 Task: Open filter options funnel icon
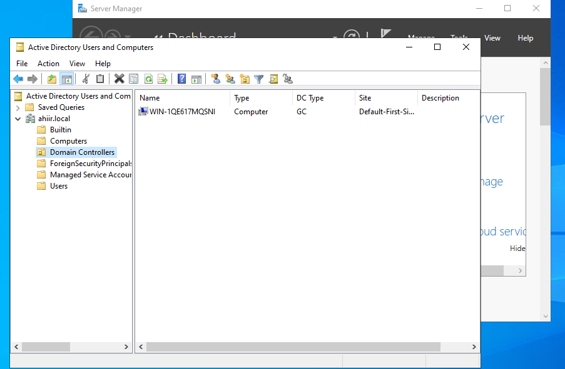(258, 79)
